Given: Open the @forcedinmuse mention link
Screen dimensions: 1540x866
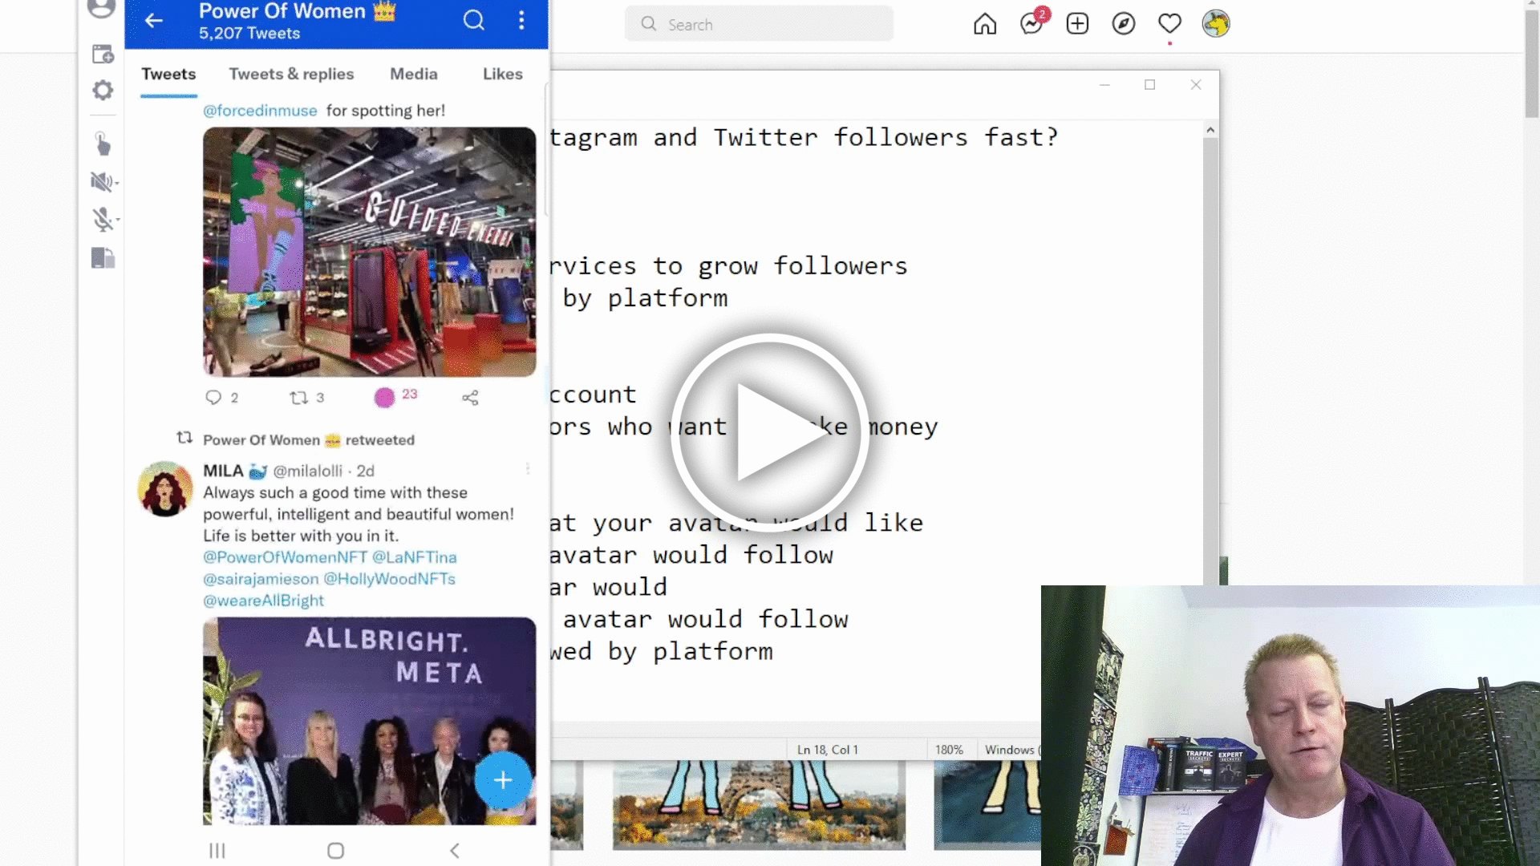Looking at the screenshot, I should pos(260,111).
